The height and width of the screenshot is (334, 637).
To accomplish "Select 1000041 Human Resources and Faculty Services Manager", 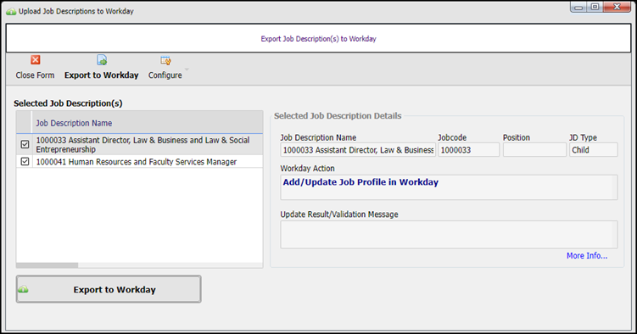I will point(136,162).
